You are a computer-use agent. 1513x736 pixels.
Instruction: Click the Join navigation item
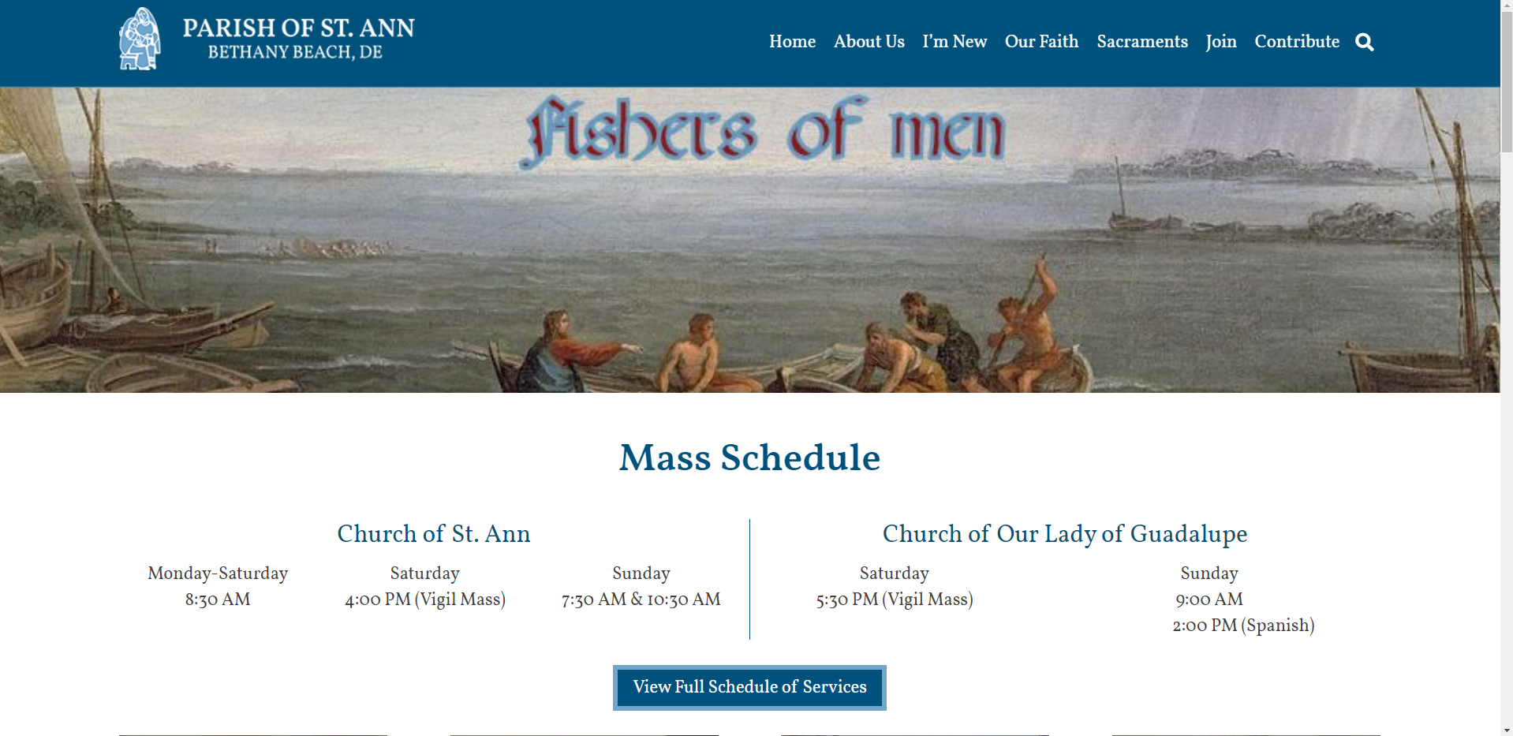point(1220,42)
